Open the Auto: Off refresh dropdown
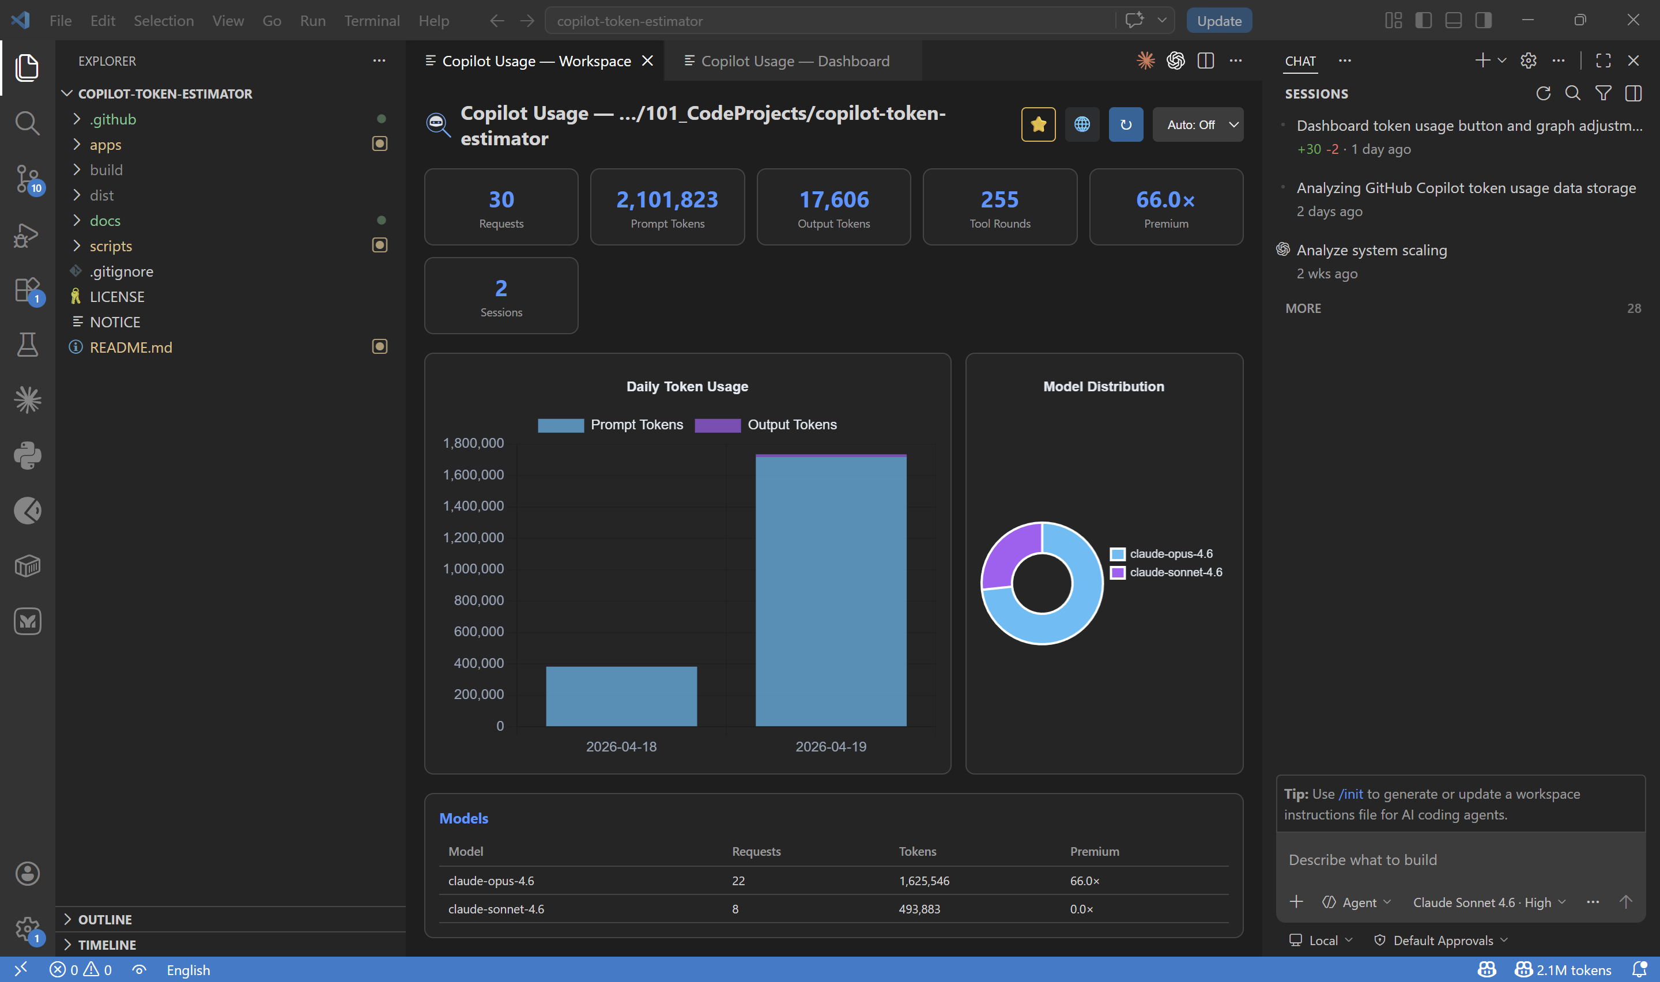The image size is (1660, 982). [1198, 124]
